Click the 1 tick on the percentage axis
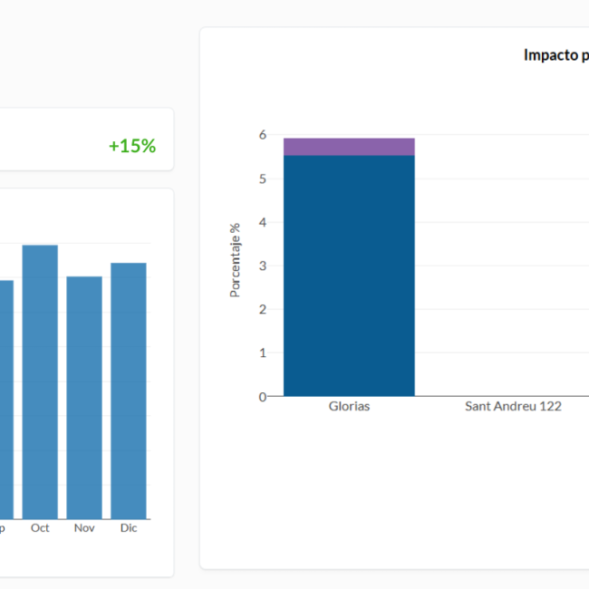Image resolution: width=589 pixels, height=589 pixels. [263, 352]
